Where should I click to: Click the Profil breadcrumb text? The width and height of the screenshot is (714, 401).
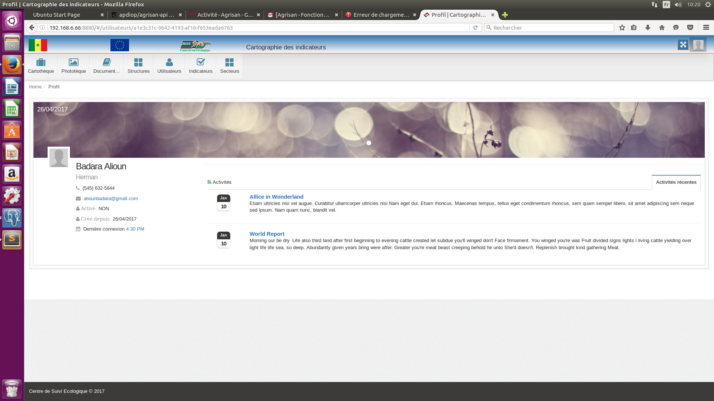pos(54,87)
